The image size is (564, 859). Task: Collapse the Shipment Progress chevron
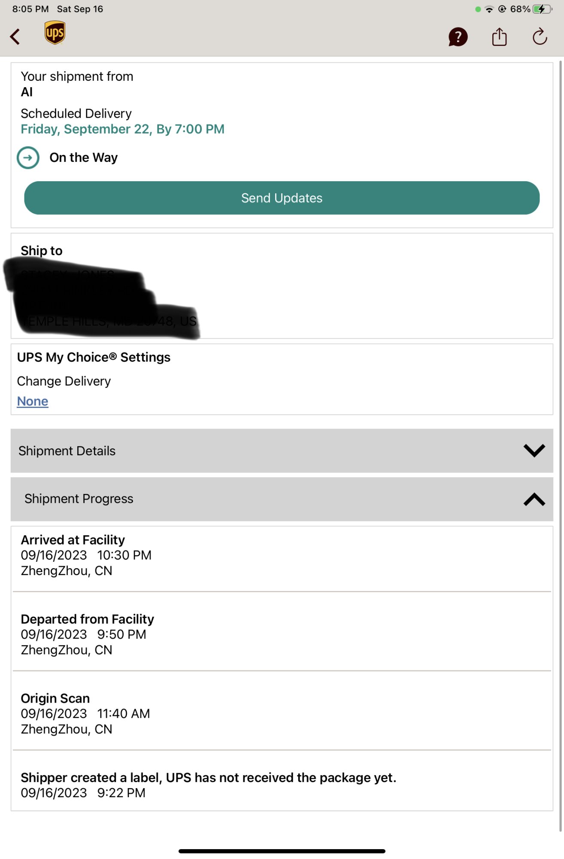(534, 499)
